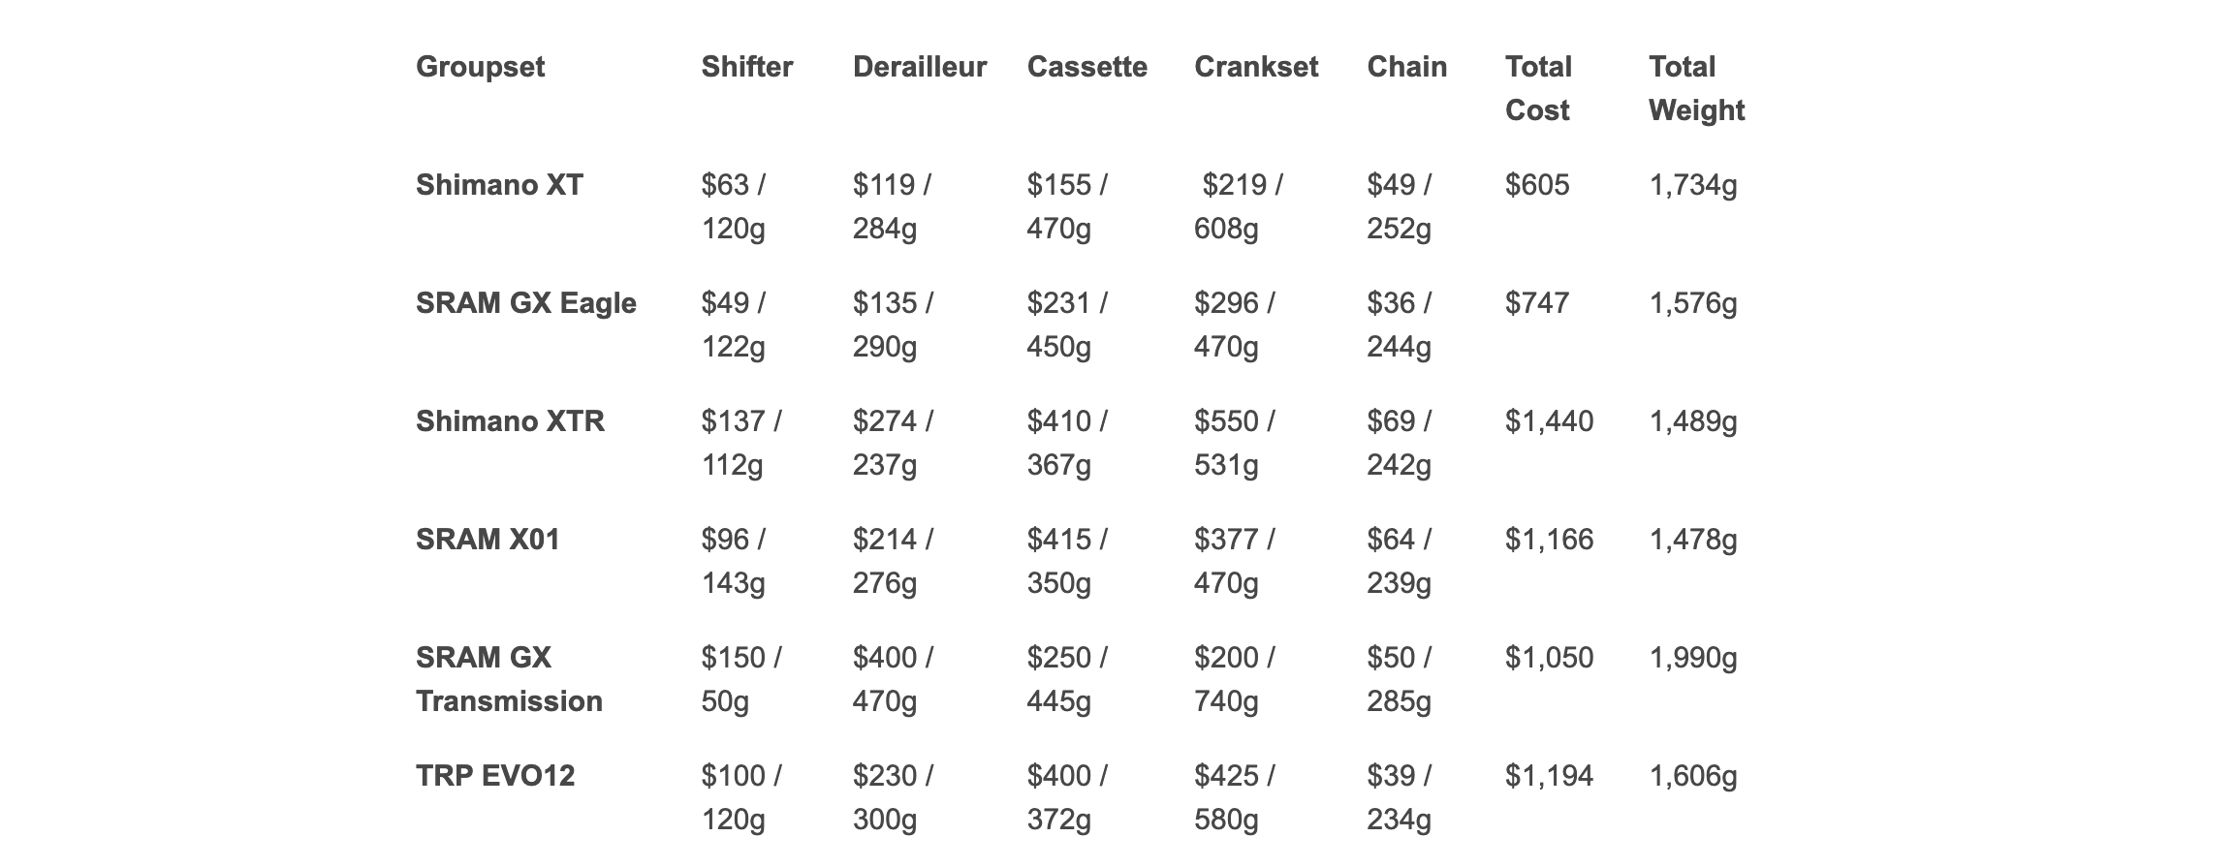Select the SRAM X01 row label

488,540
